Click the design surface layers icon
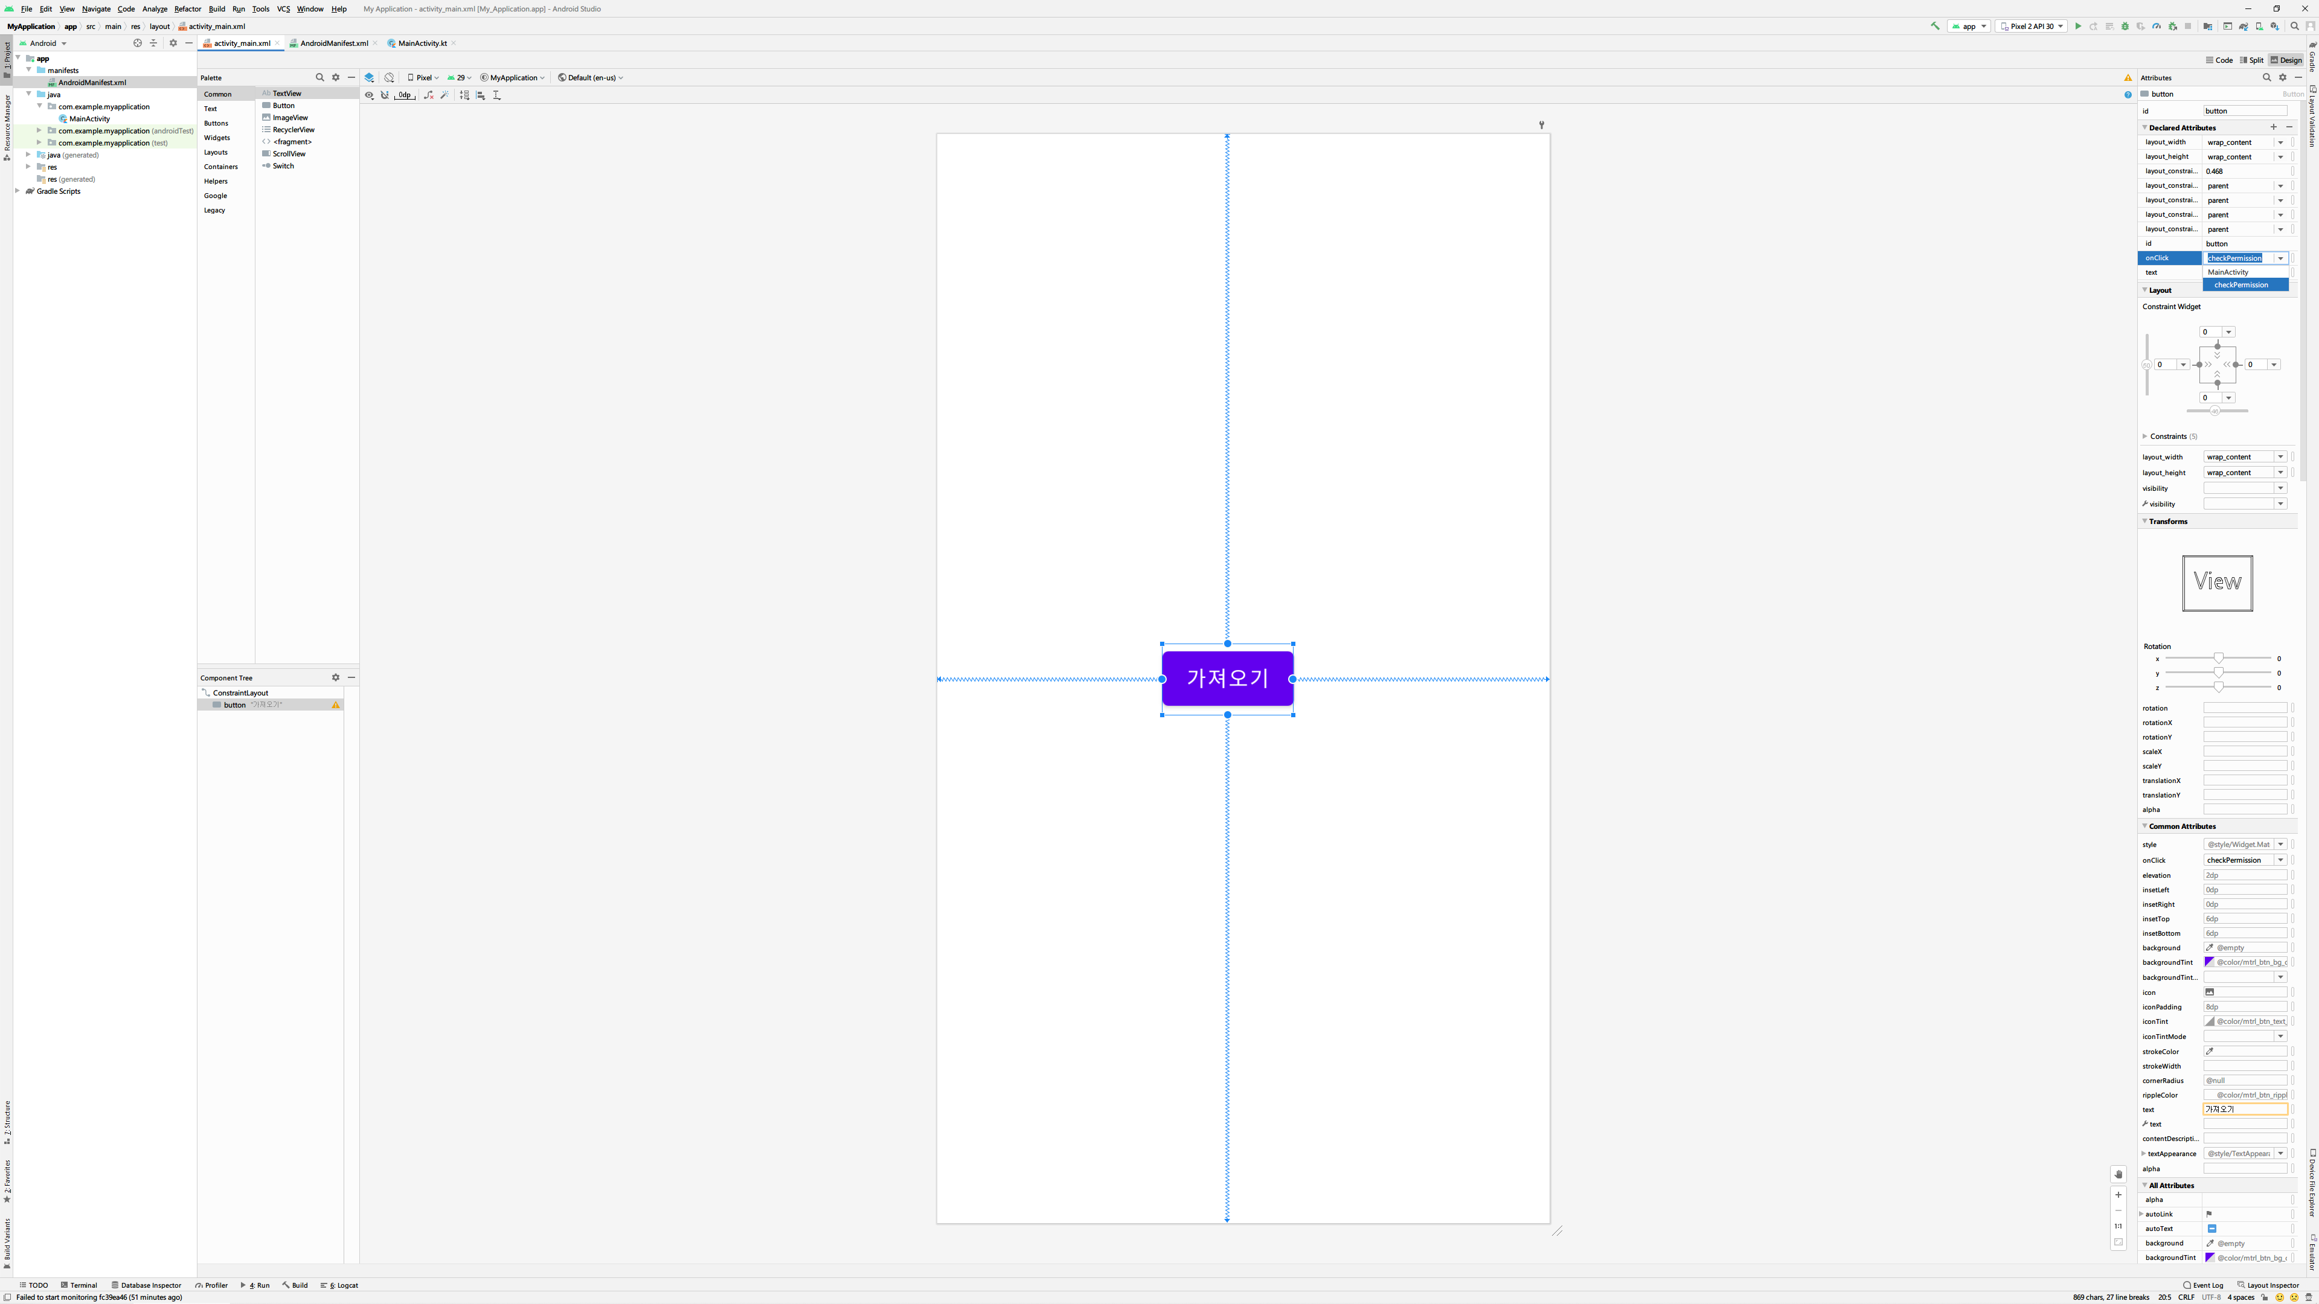The image size is (2319, 1304). [369, 77]
